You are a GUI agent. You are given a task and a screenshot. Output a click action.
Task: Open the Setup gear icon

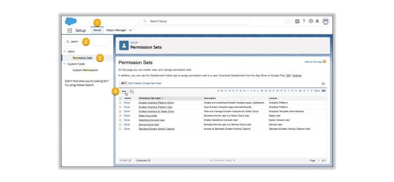311,21
